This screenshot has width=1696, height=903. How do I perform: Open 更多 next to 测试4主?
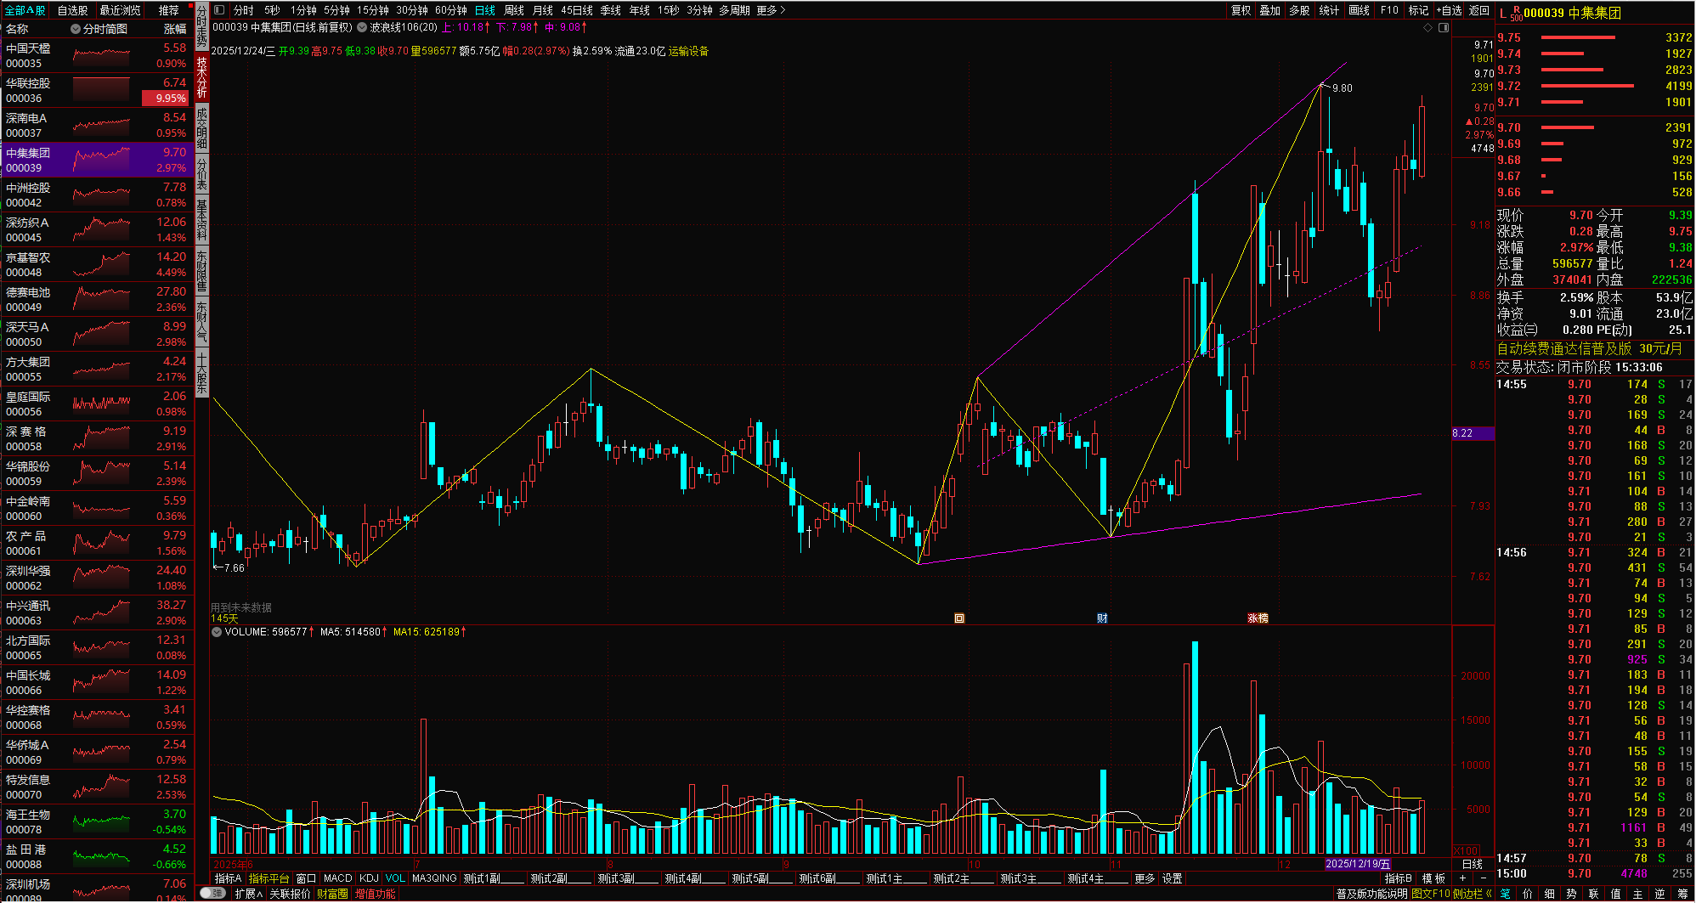(1145, 878)
